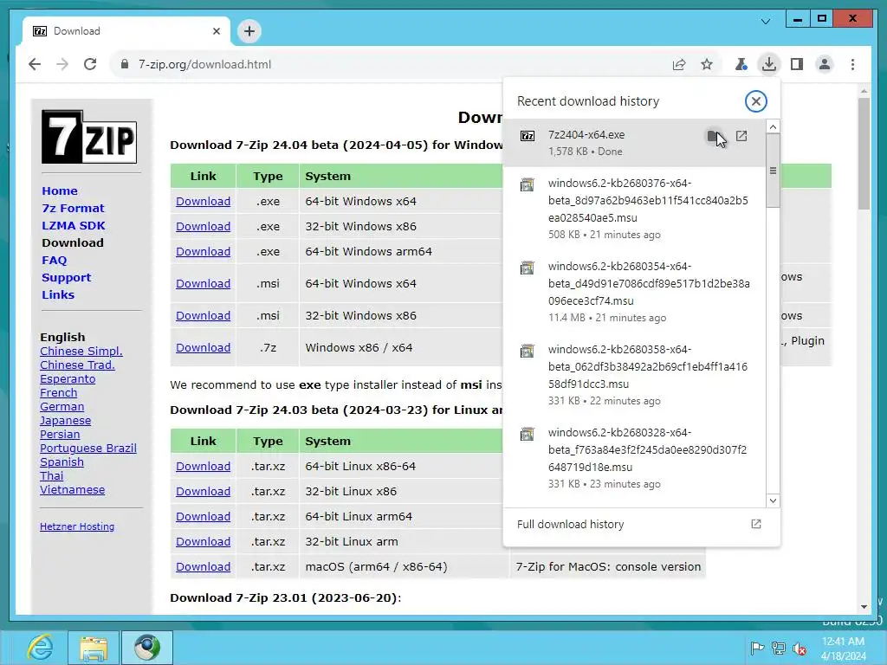Click the site lock icon in address bar
The height and width of the screenshot is (665, 887).
click(125, 64)
